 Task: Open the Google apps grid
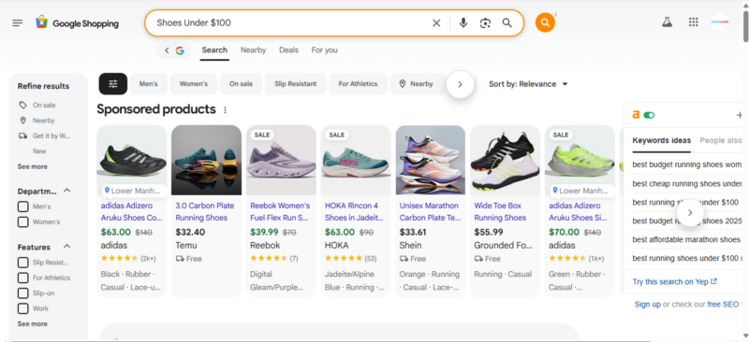tap(694, 21)
